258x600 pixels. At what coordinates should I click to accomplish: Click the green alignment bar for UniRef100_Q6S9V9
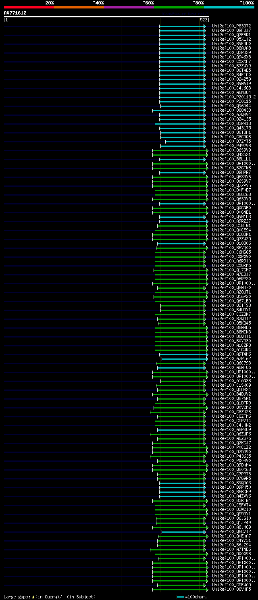[x=180, y=150]
